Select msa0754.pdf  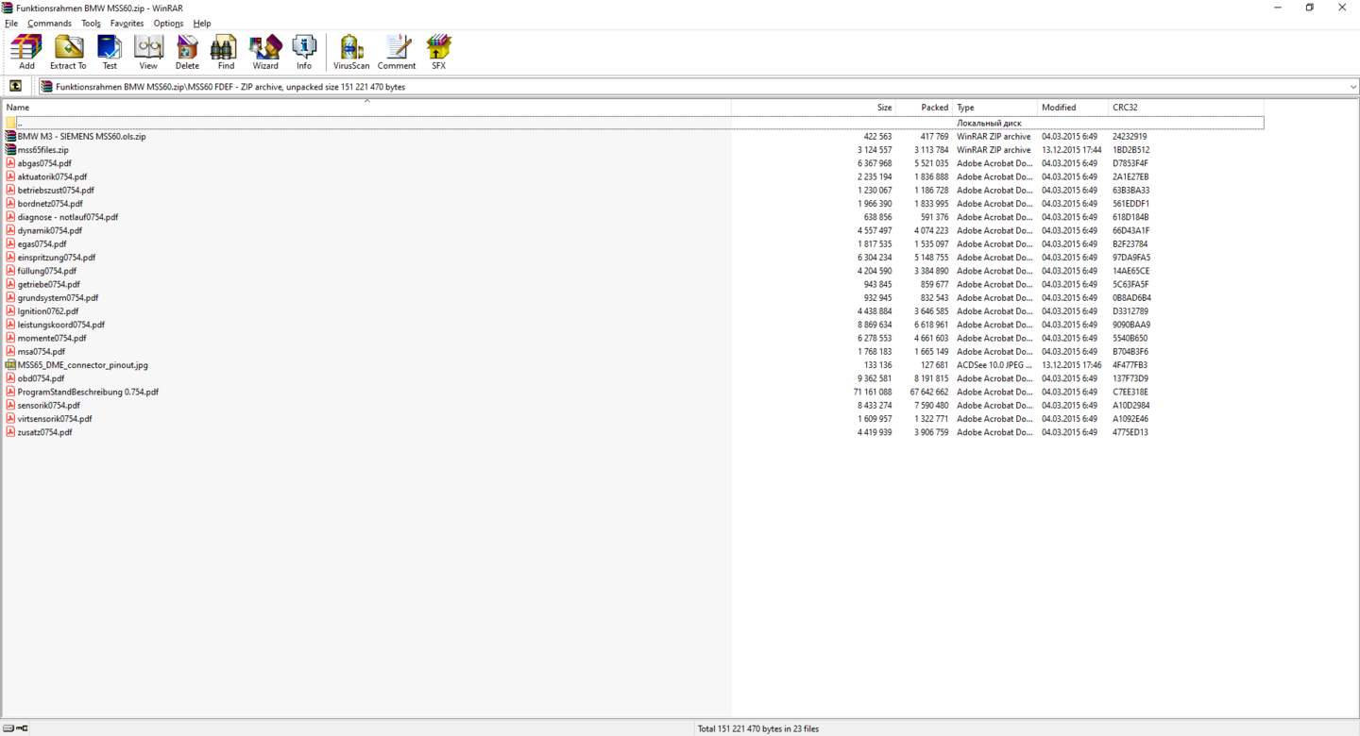(42, 352)
